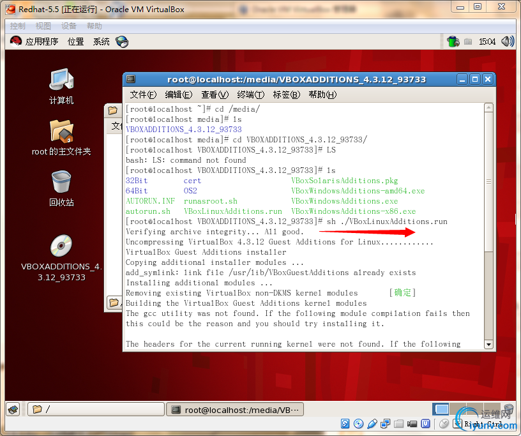
Task: Launch the web browser globe icon
Action: (122, 41)
